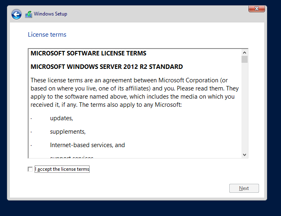Click the license scrollbar up arrow
The height and width of the screenshot is (216, 281).
coord(244,53)
